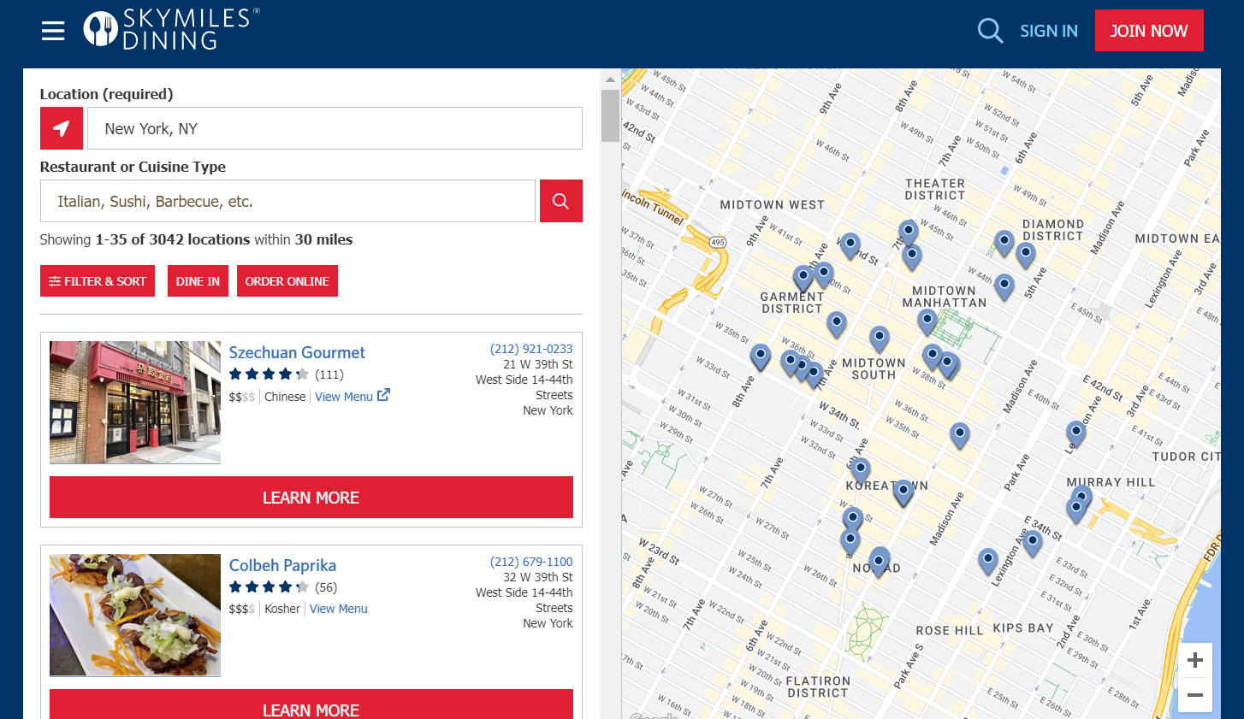Image resolution: width=1244 pixels, height=719 pixels.
Task: Click the results list scrollbar thumb
Action: click(610, 115)
